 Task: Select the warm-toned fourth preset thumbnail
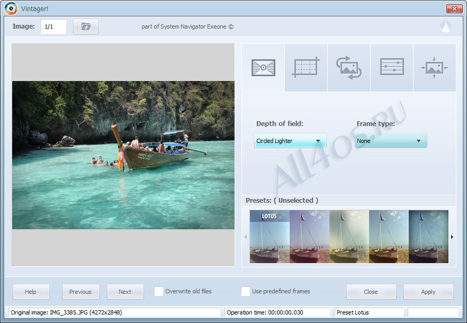tap(389, 237)
